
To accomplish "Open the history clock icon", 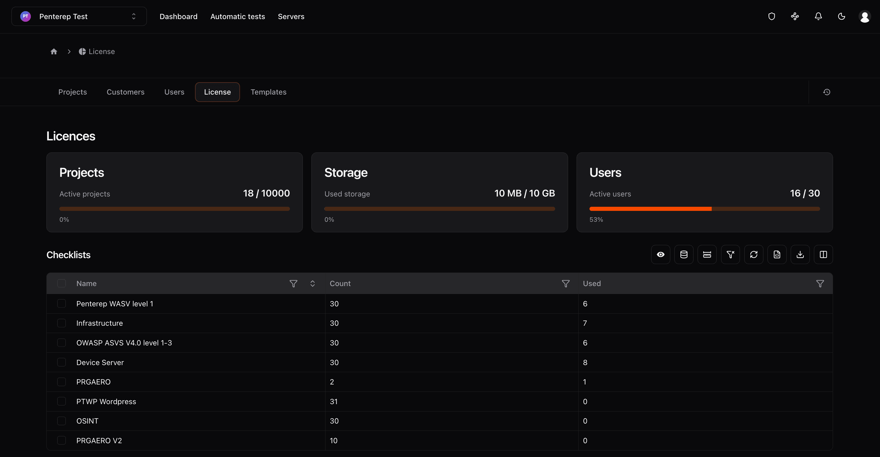I will [x=826, y=92].
